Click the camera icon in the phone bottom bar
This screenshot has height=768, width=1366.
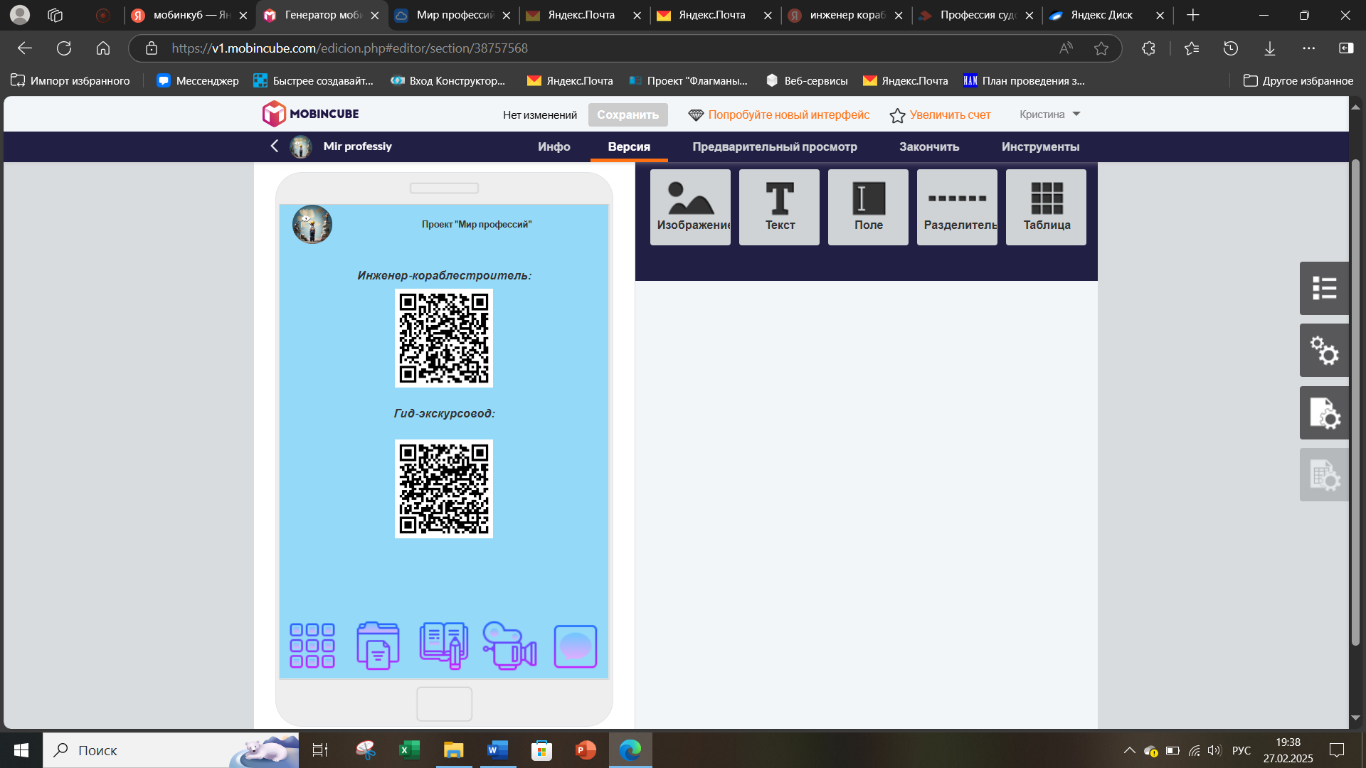tap(509, 646)
